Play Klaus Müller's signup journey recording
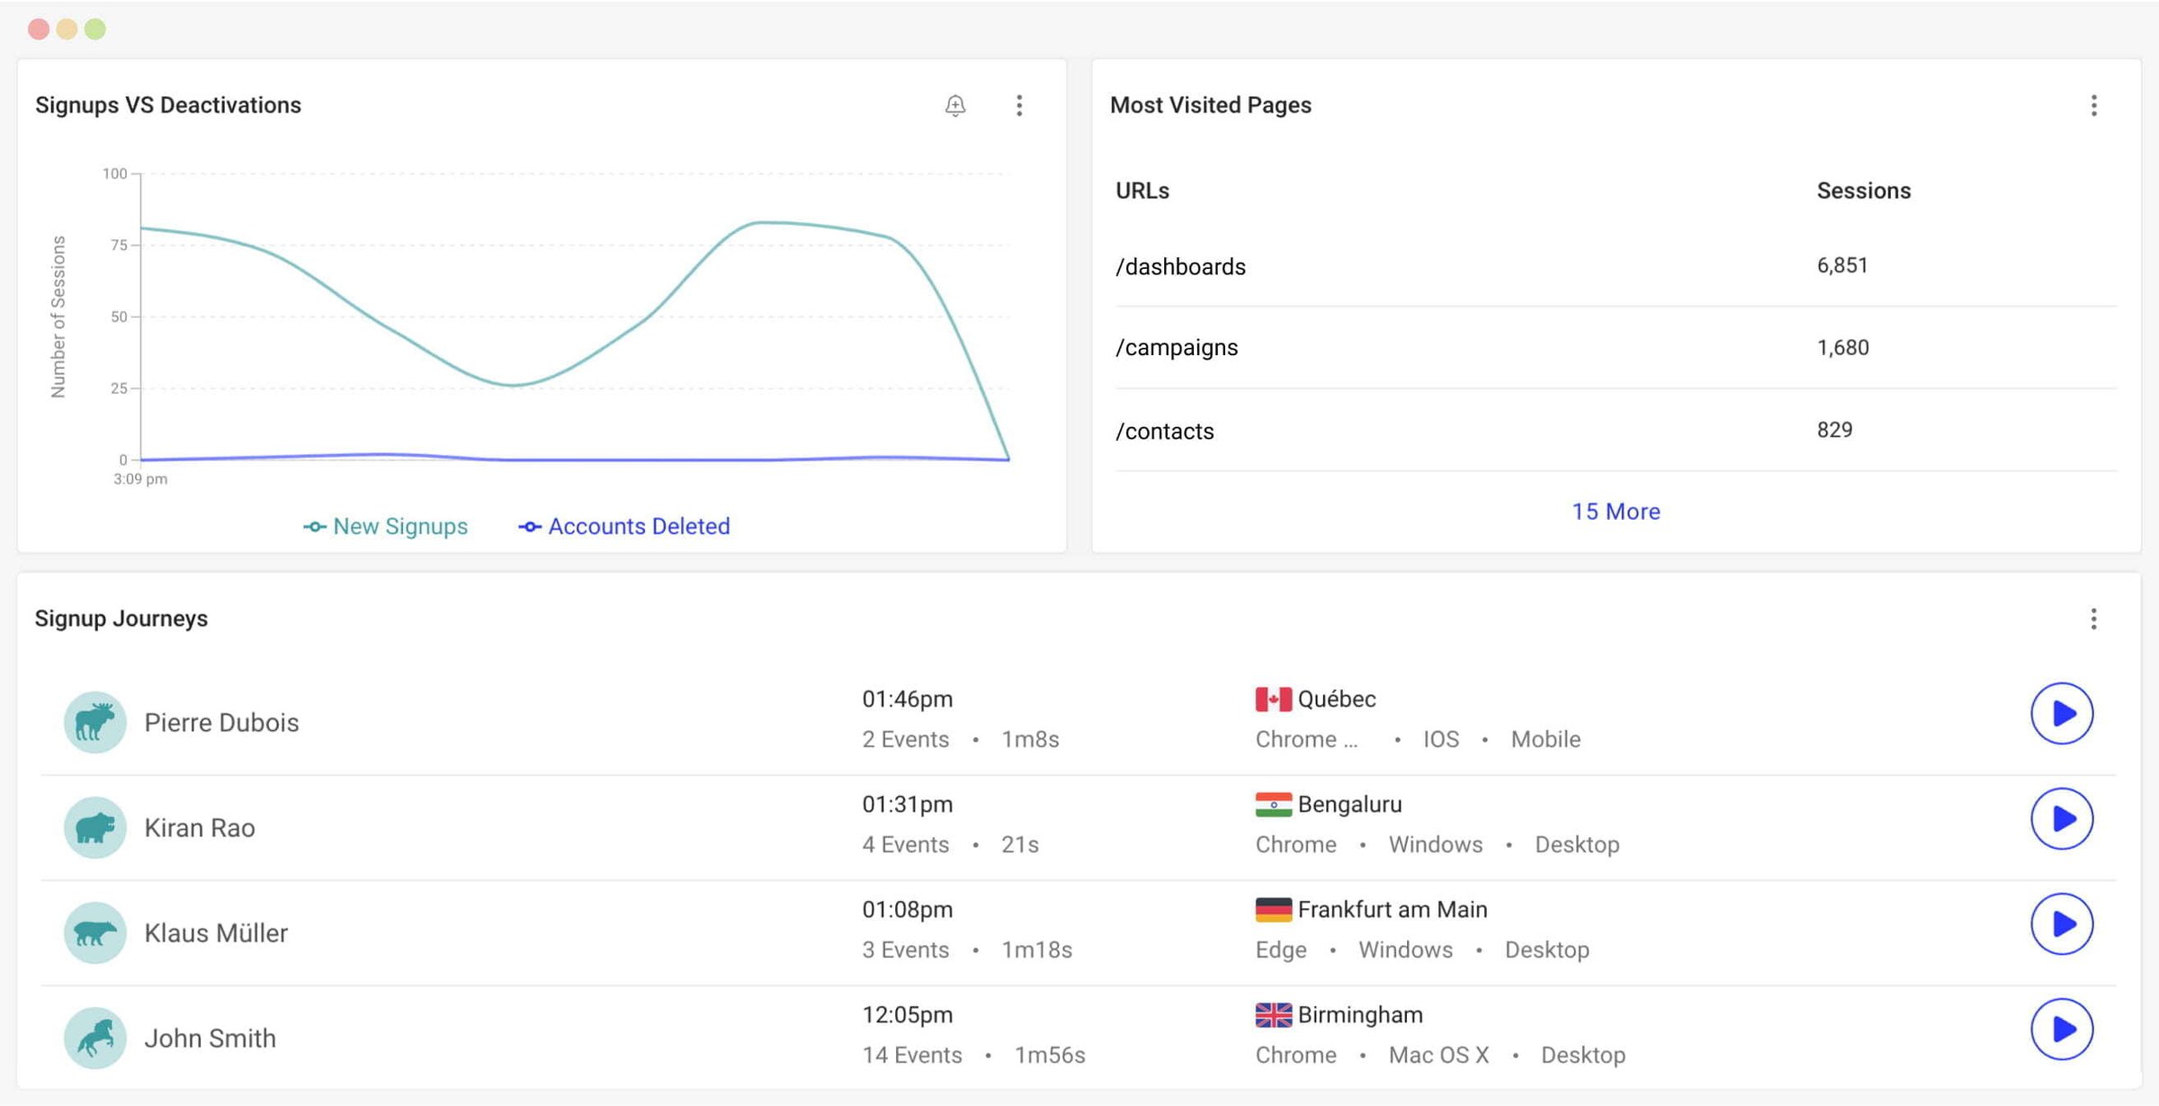 tap(2062, 923)
